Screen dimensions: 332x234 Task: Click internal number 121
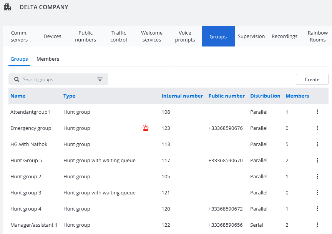pos(166,193)
